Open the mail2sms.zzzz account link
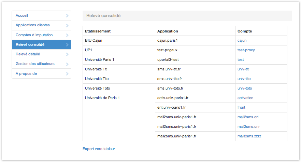This screenshot has height=162, width=301. [x=249, y=136]
